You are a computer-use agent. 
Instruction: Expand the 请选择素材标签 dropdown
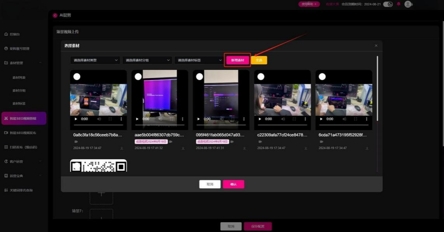pyautogui.click(x=199, y=60)
